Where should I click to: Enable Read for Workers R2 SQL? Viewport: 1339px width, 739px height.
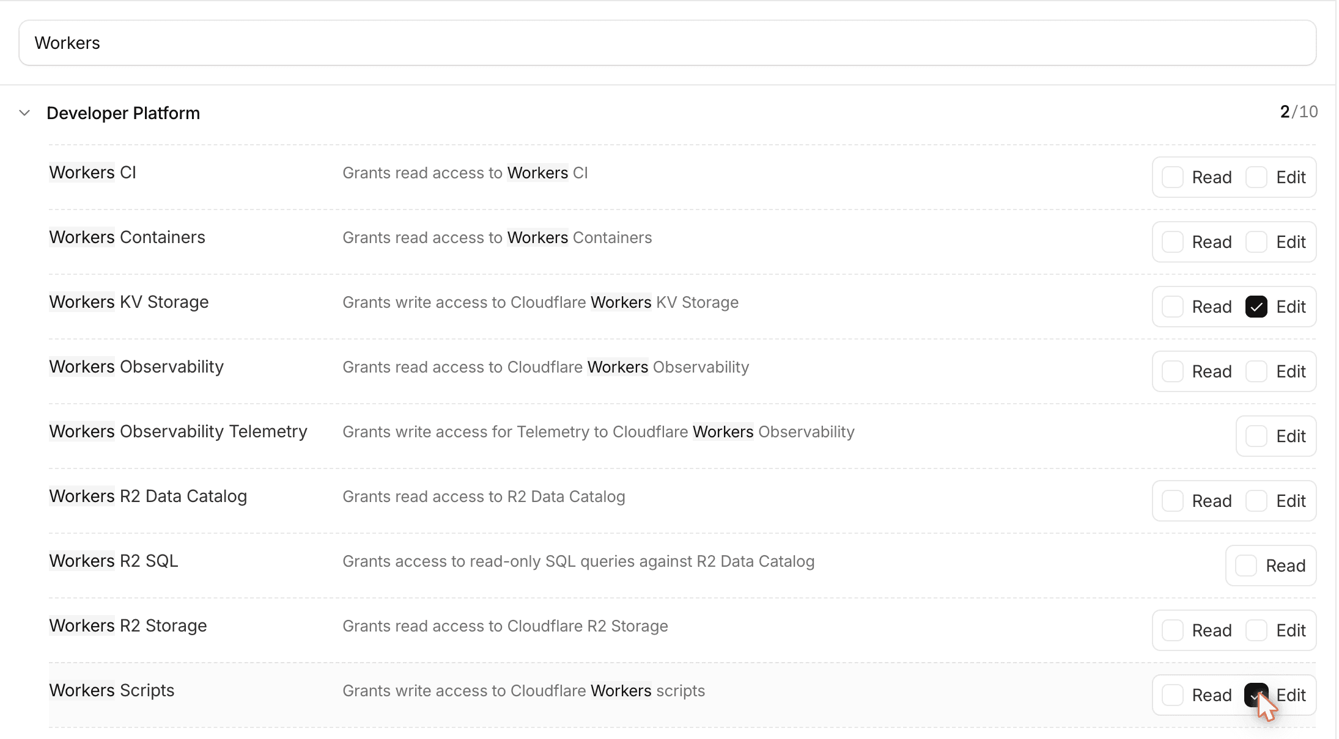(1245, 566)
